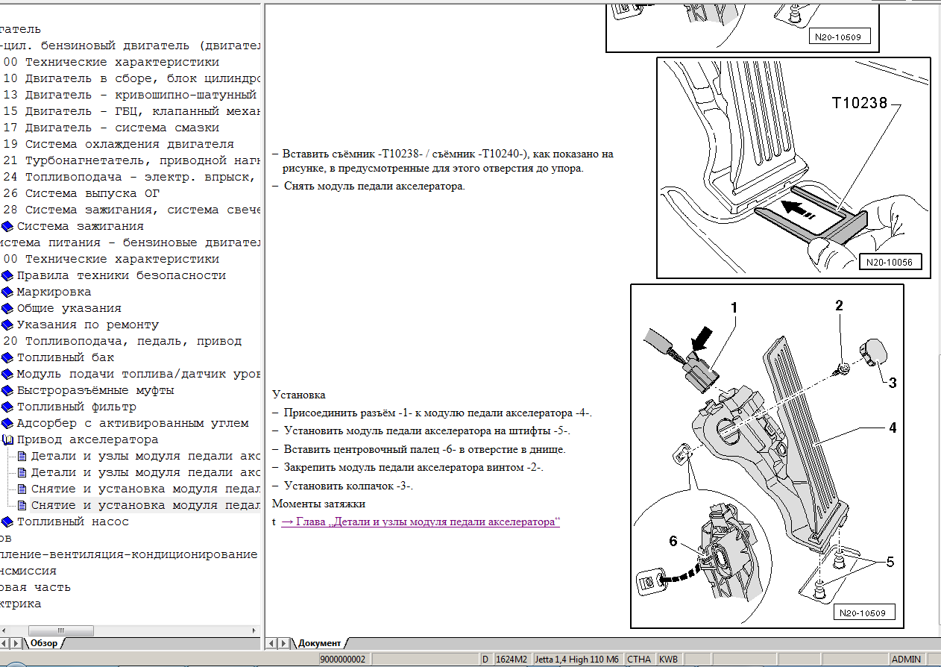The image size is (941, 667).
Task: Collapse the Привод акселератора open-book node
Action: click(7, 439)
